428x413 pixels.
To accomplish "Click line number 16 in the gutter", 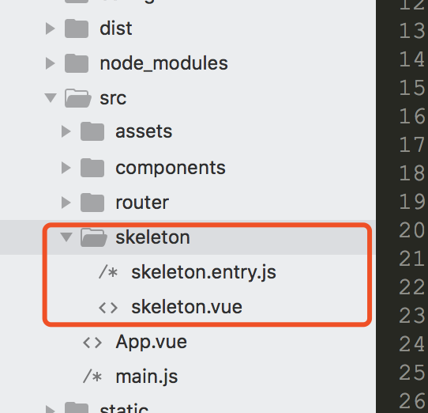I will pos(412,116).
